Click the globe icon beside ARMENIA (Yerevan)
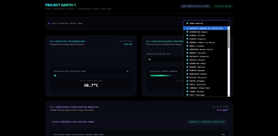278x136 pixels. [187, 53]
